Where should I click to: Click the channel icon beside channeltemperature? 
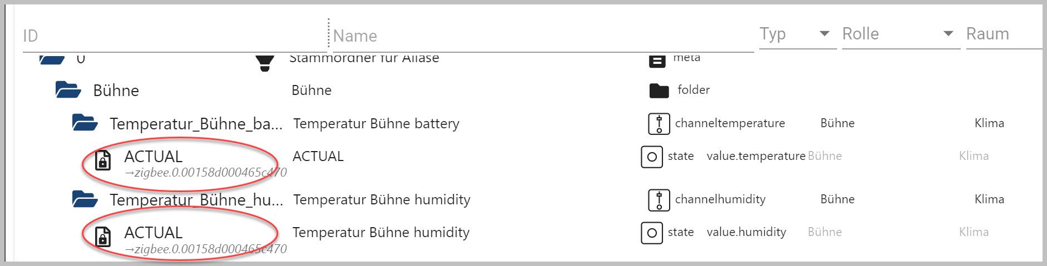(x=659, y=123)
